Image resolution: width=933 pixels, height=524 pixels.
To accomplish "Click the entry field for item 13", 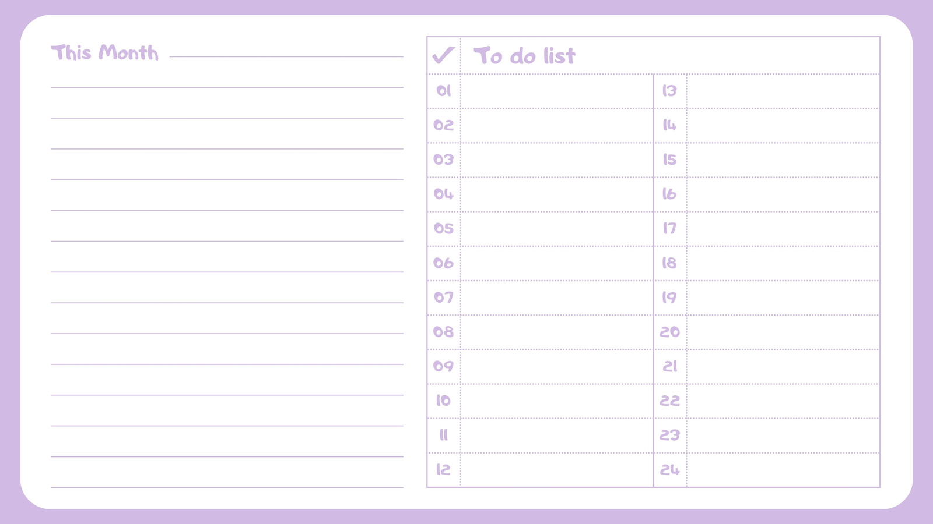I will point(783,91).
